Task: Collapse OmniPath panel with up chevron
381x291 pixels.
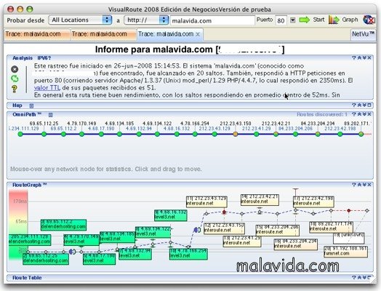Action: pyautogui.click(x=359, y=114)
